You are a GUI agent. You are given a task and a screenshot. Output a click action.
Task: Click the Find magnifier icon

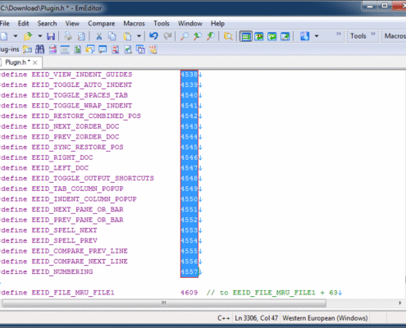point(185,36)
